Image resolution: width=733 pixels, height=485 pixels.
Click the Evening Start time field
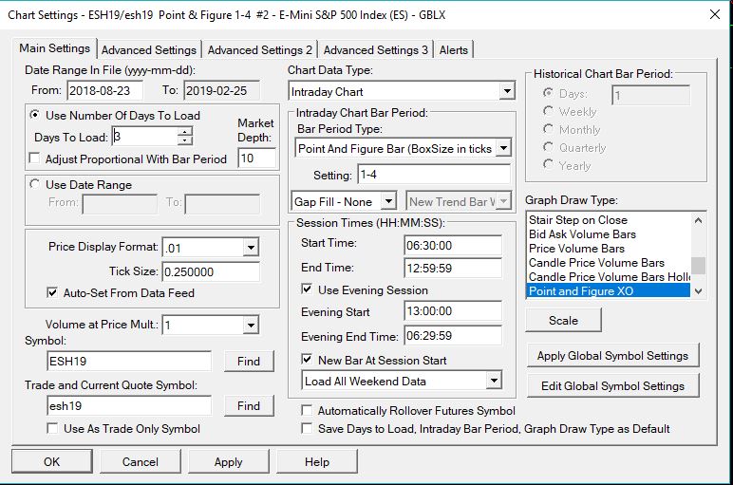(453, 310)
